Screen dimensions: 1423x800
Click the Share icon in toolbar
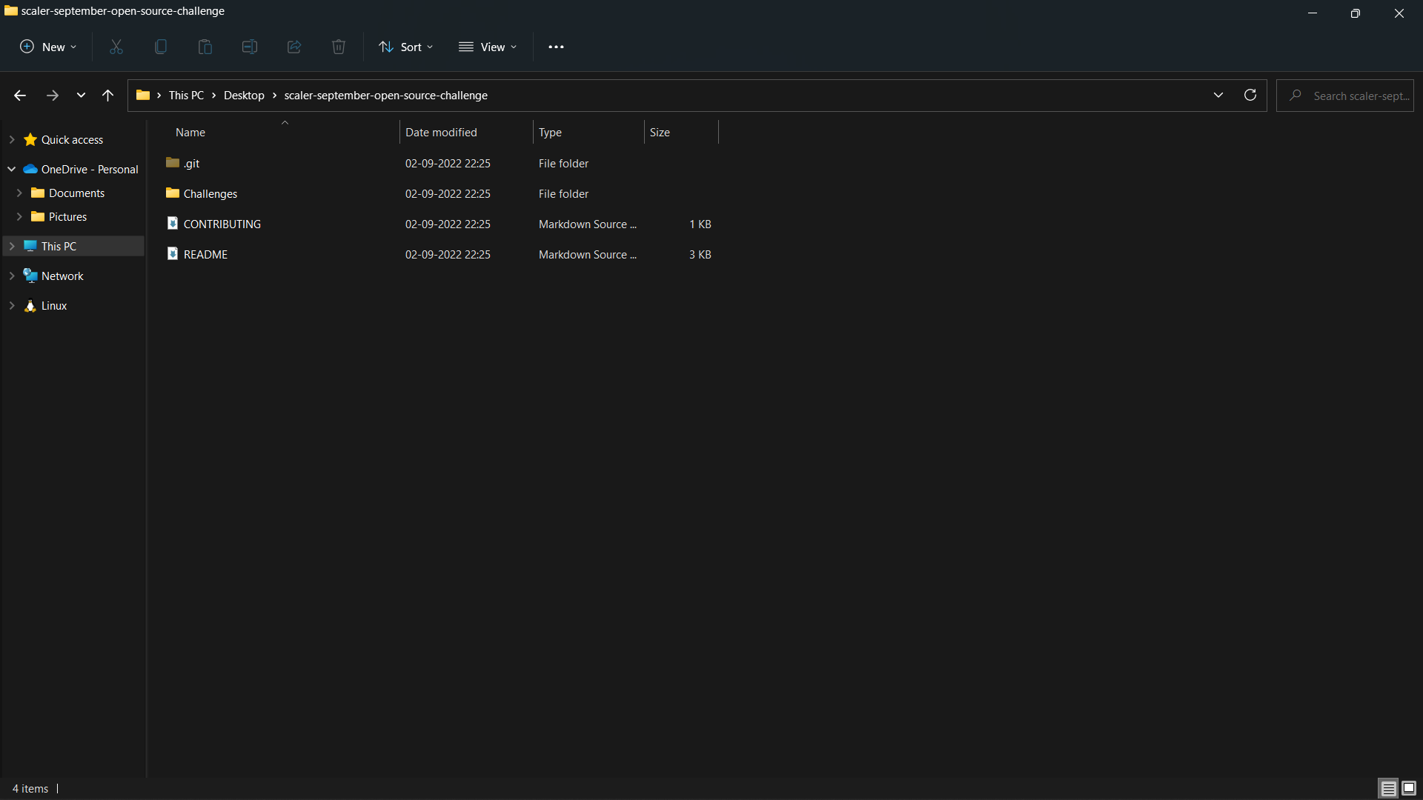pyautogui.click(x=294, y=47)
